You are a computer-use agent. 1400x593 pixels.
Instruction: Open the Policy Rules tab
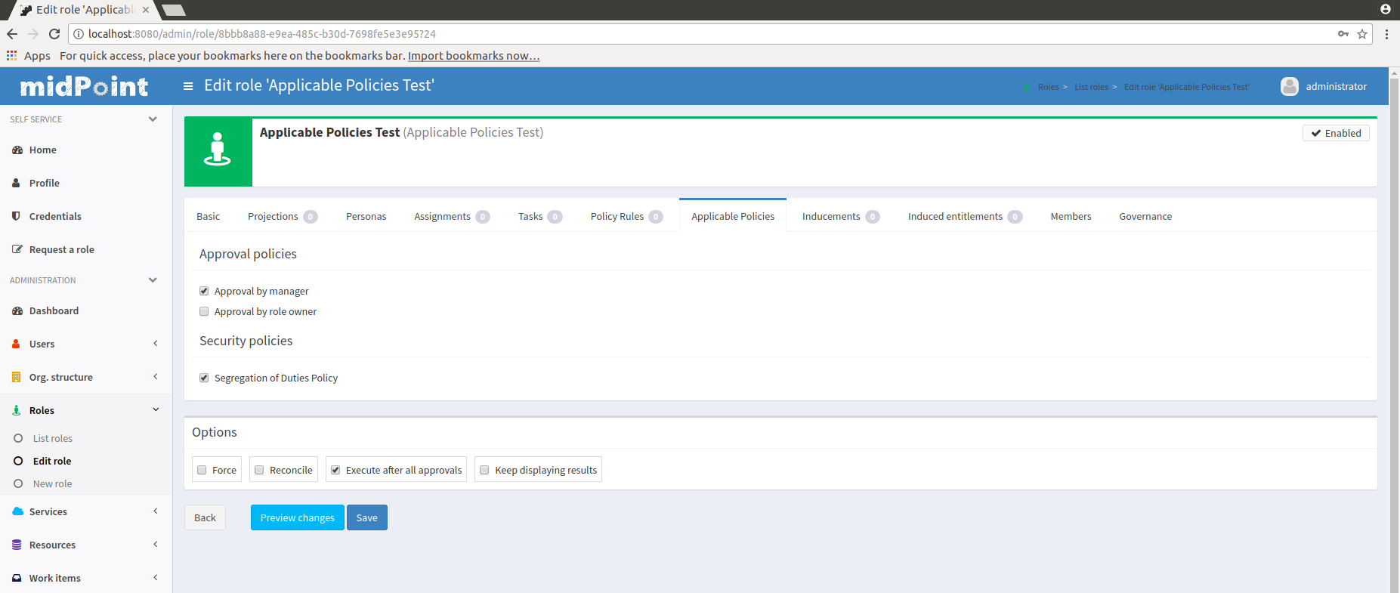point(617,216)
